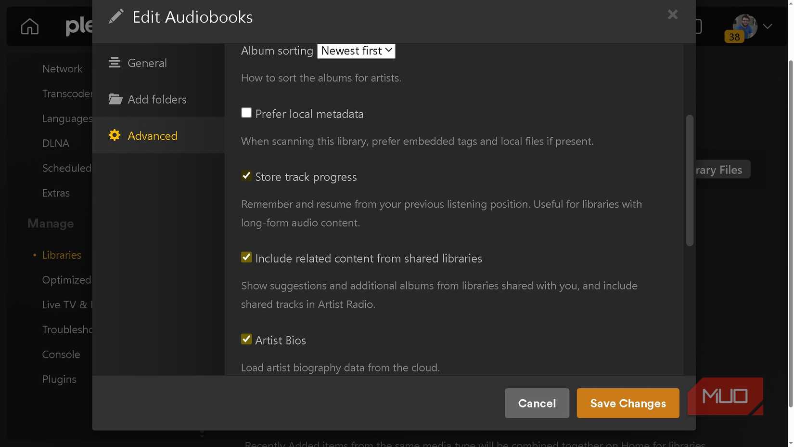The image size is (794, 447).
Task: Click the Plex home icon
Action: [29, 26]
